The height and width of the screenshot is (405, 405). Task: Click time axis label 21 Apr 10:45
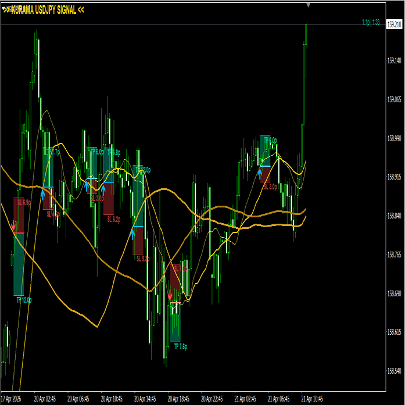(x=312, y=399)
